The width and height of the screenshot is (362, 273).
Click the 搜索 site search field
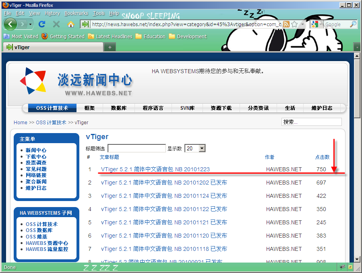point(311,122)
